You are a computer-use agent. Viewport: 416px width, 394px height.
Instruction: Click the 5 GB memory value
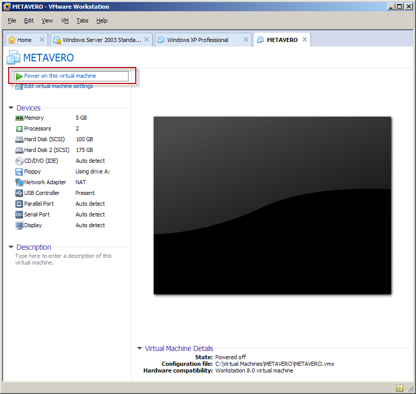[x=81, y=118]
